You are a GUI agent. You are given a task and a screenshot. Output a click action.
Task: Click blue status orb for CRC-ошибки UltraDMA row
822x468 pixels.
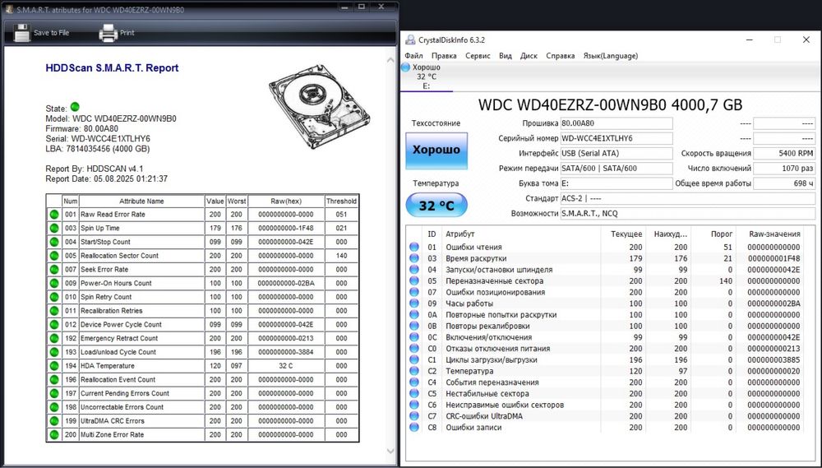414,416
